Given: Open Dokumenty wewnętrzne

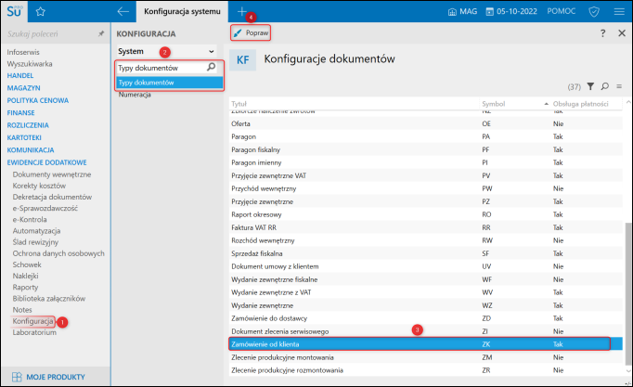Looking at the screenshot, I should point(52,174).
